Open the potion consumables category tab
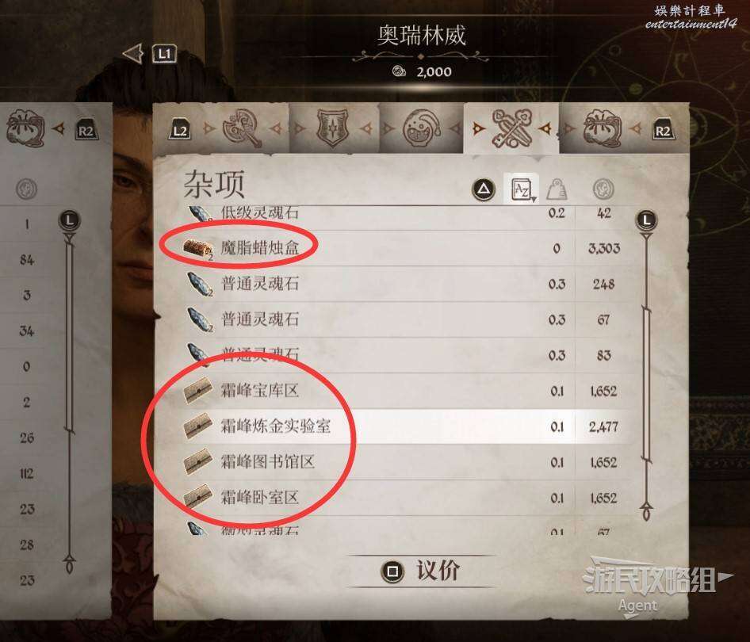 [421, 128]
